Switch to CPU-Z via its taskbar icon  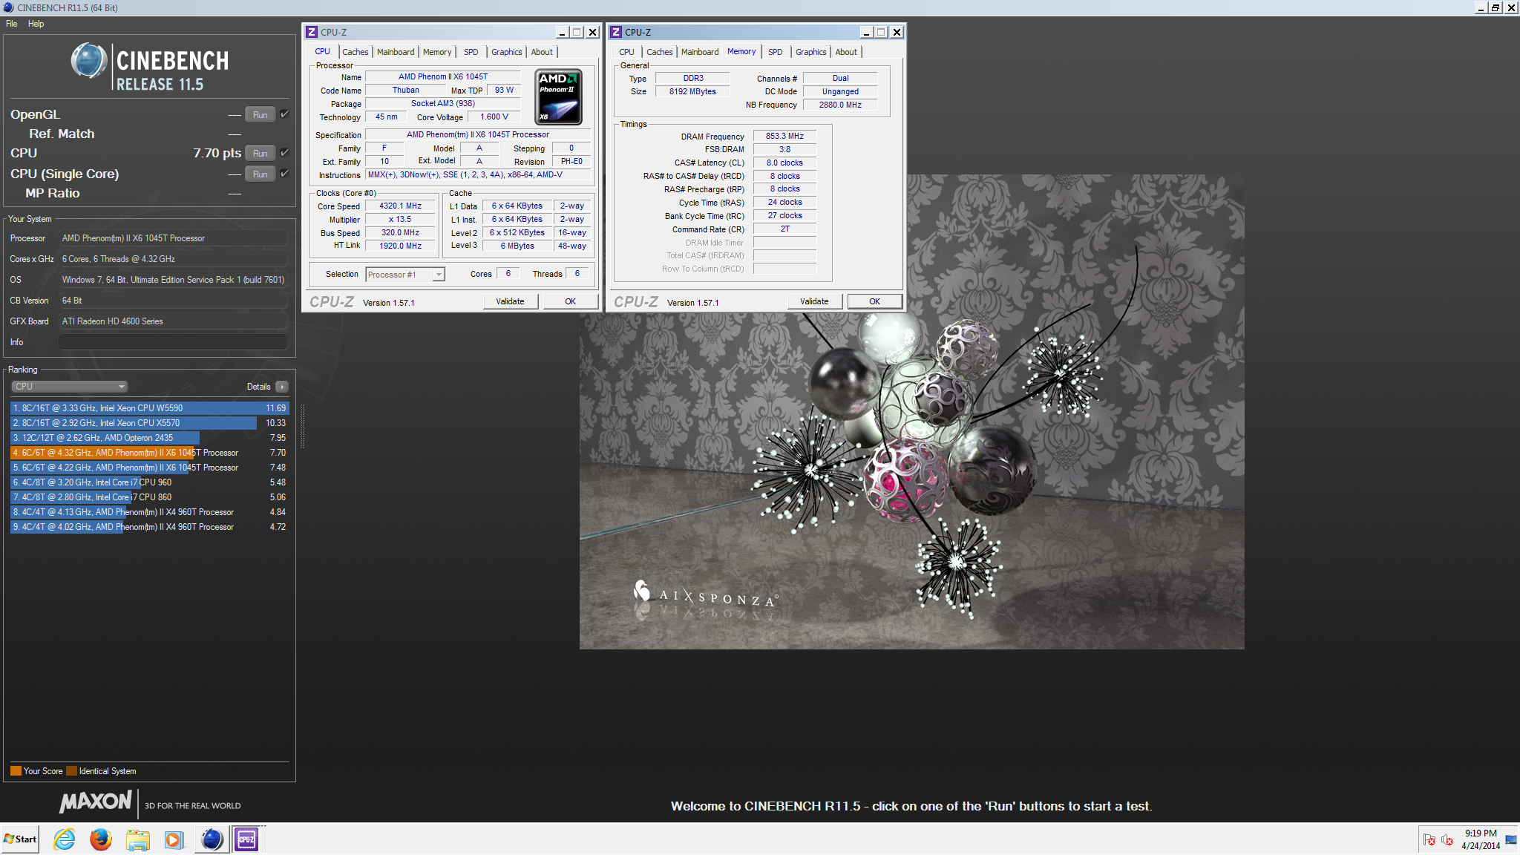tap(246, 839)
